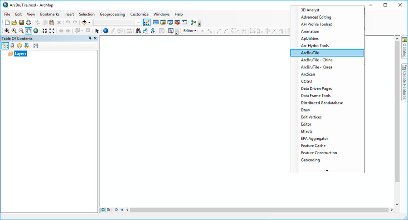Open the Help menu
The width and height of the screenshot is (408, 220).
(179, 15)
